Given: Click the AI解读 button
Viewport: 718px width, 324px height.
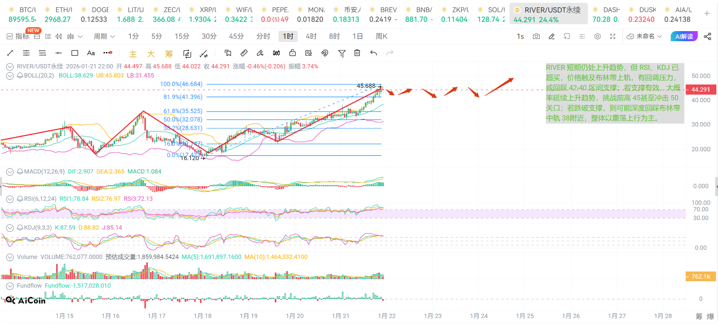Looking at the screenshot, I should (684, 36).
